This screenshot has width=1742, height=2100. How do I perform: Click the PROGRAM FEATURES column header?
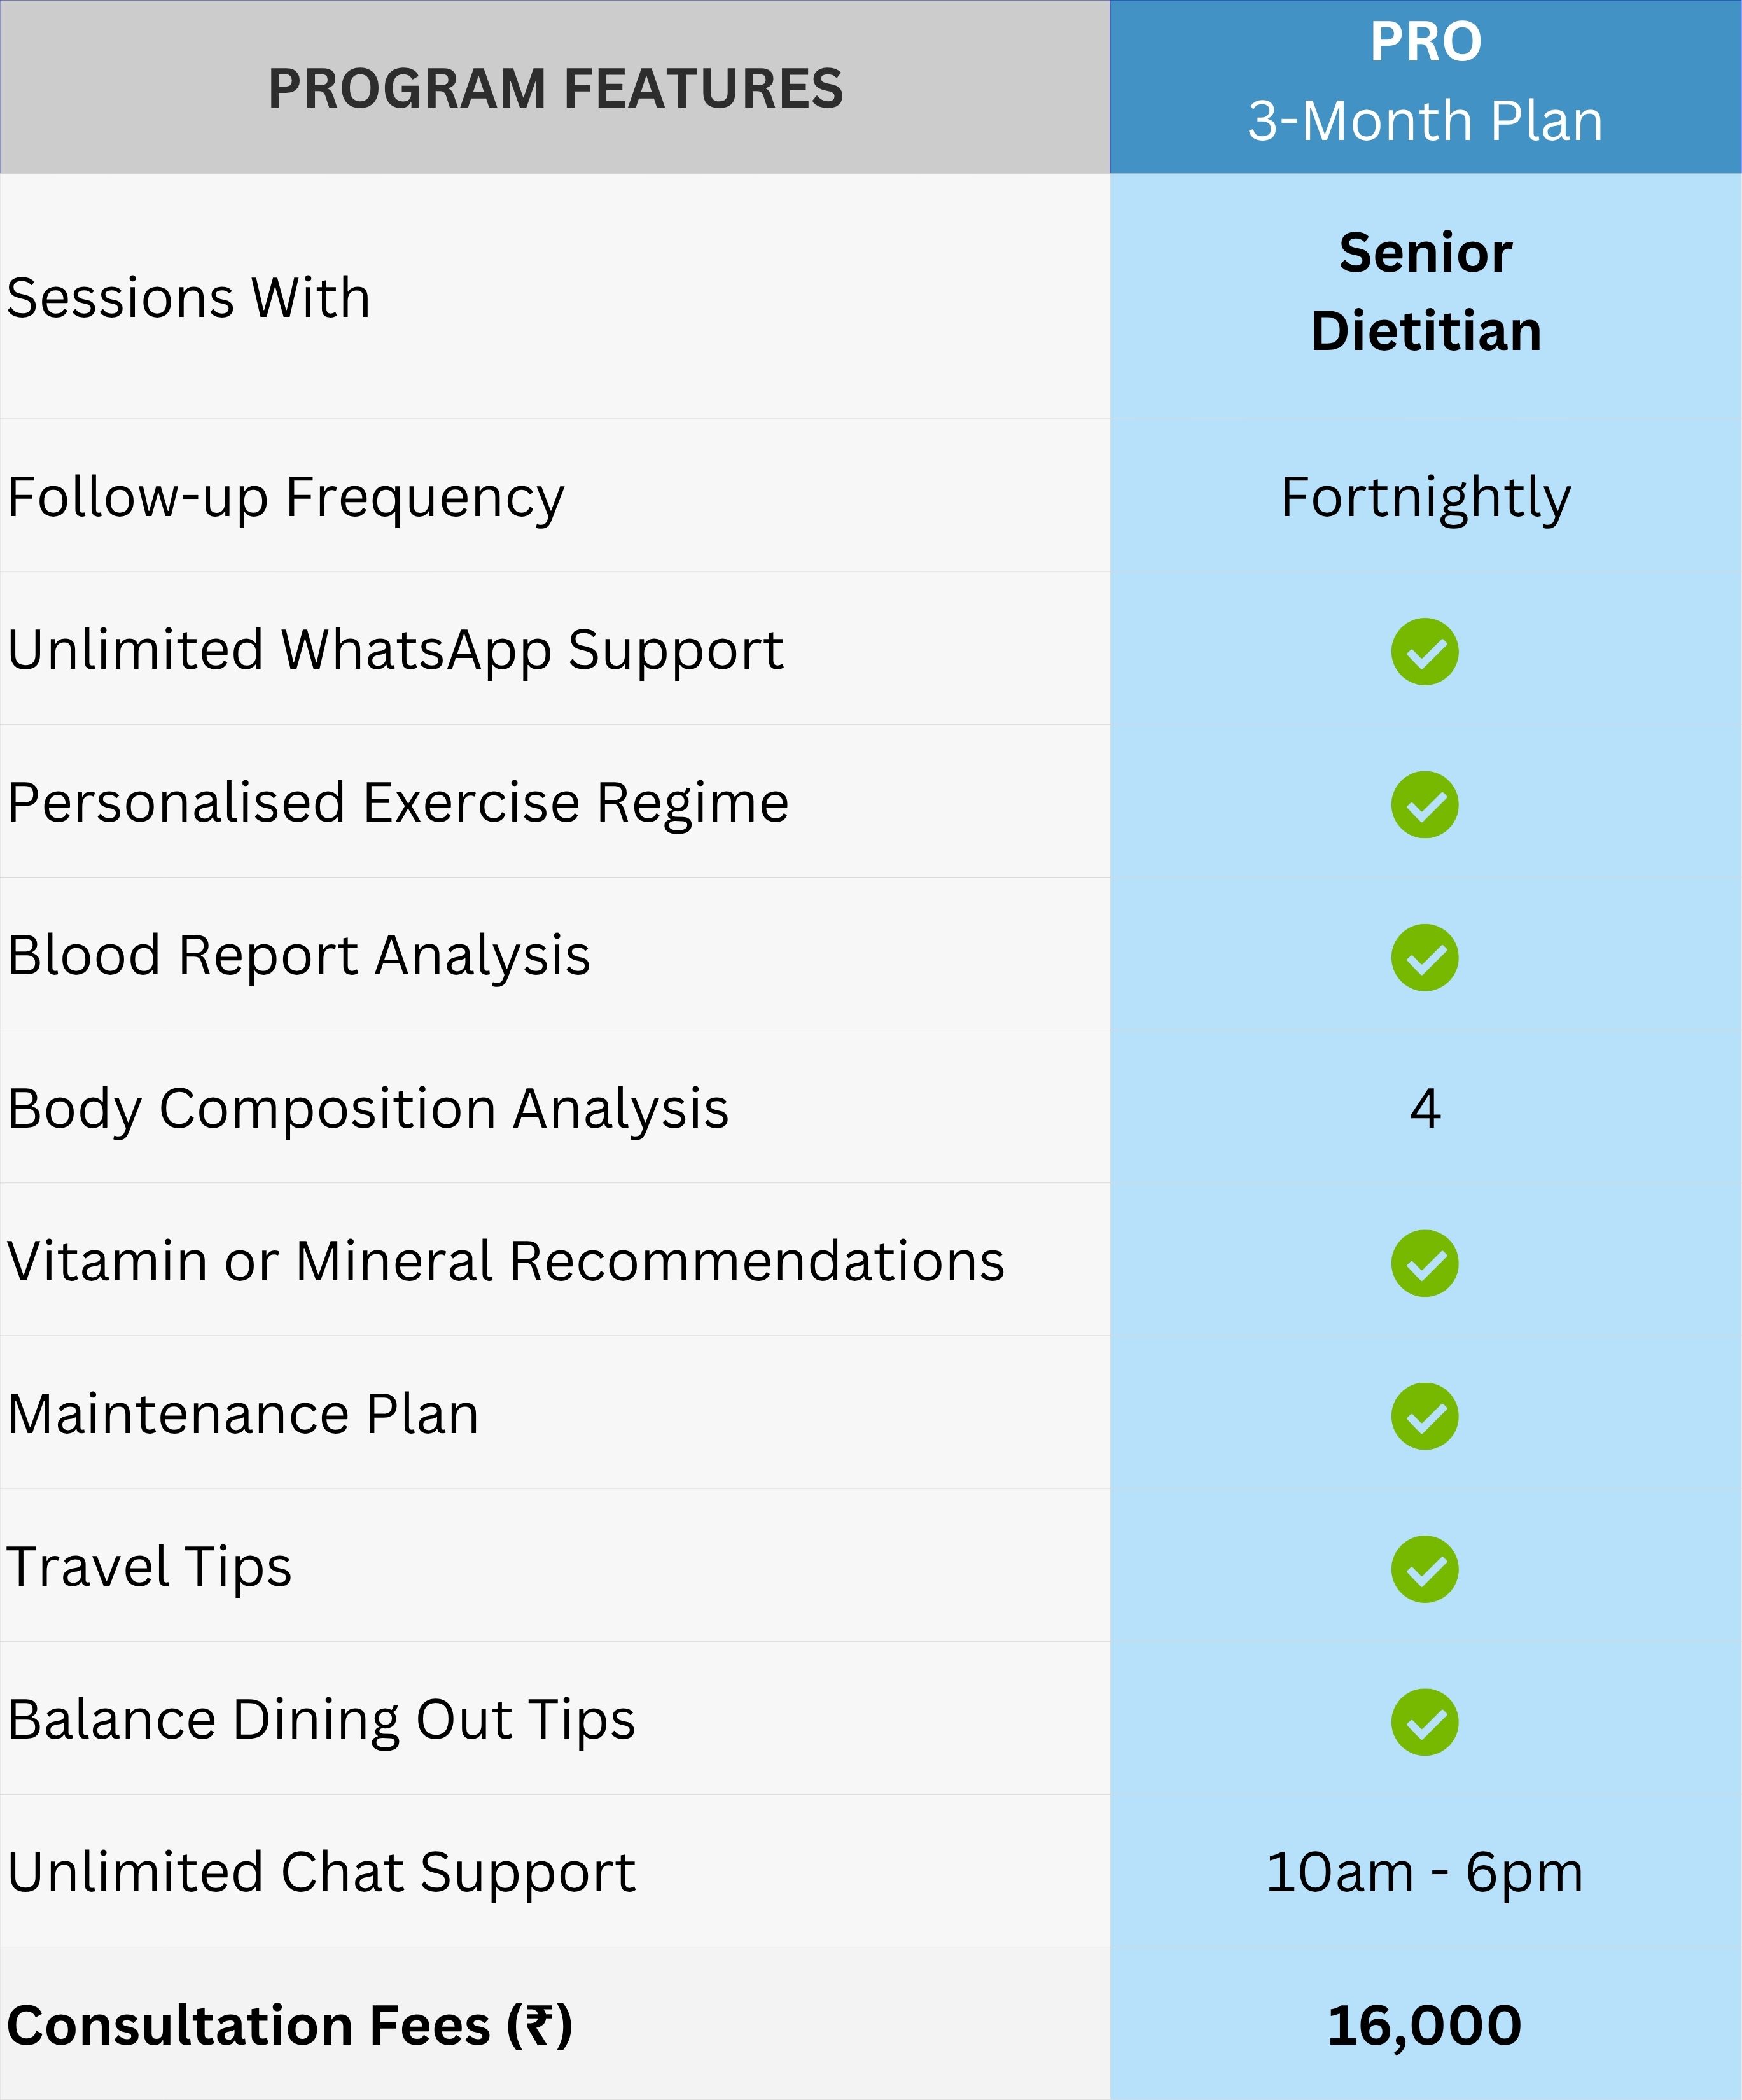tap(555, 89)
